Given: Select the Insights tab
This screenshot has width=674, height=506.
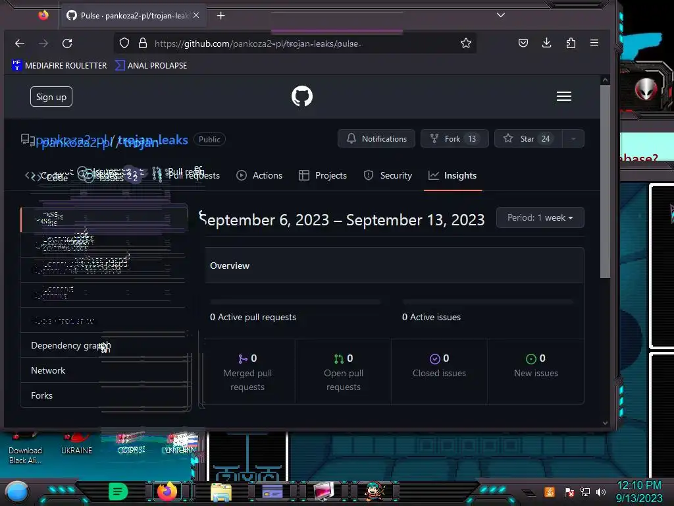Looking at the screenshot, I should click(x=453, y=175).
